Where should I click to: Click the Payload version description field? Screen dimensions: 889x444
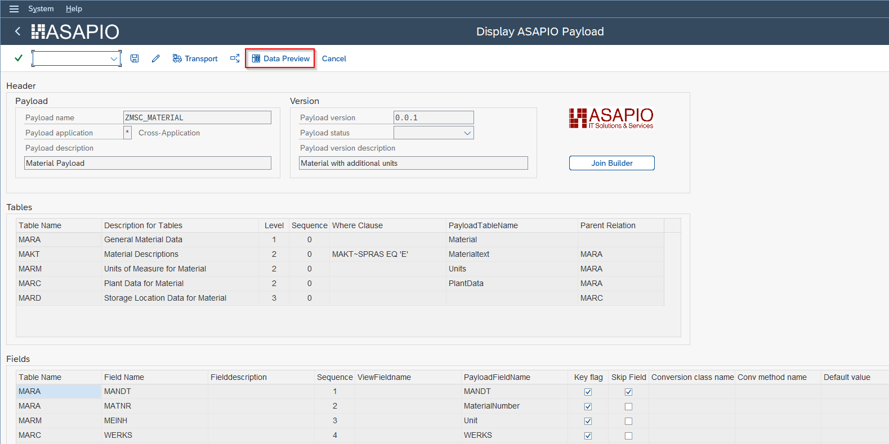click(x=413, y=163)
